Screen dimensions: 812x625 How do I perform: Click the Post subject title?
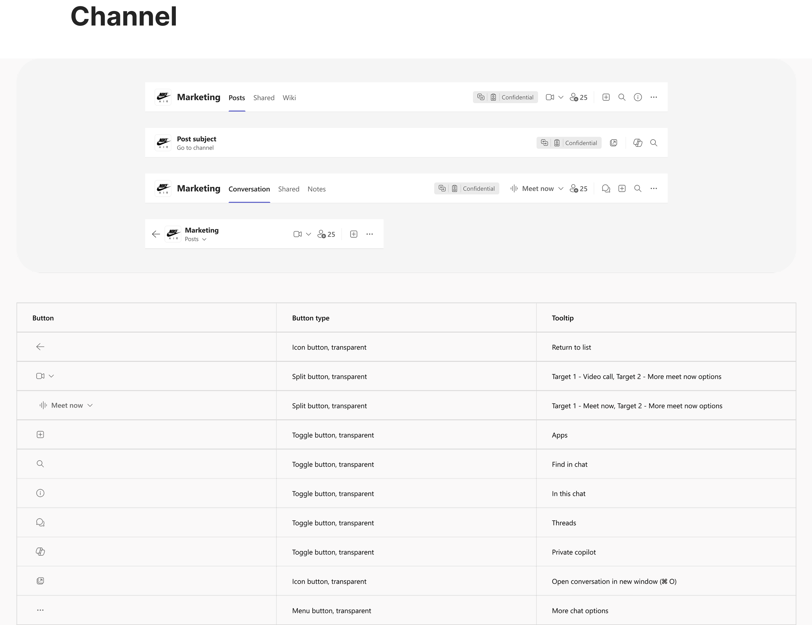tap(196, 139)
